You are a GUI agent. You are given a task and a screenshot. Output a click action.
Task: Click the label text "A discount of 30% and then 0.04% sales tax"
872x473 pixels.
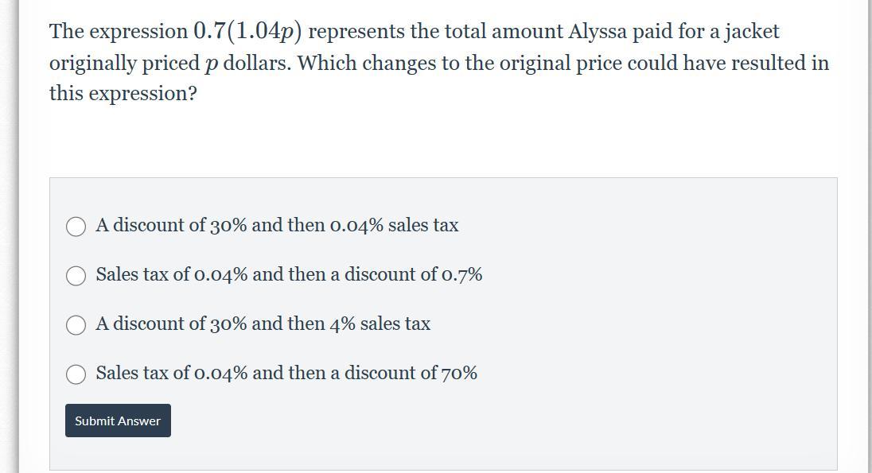[277, 226]
